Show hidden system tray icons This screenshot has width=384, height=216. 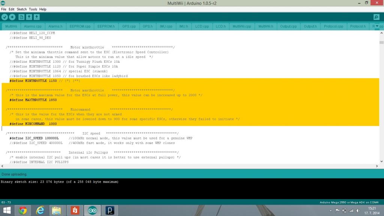point(331,211)
